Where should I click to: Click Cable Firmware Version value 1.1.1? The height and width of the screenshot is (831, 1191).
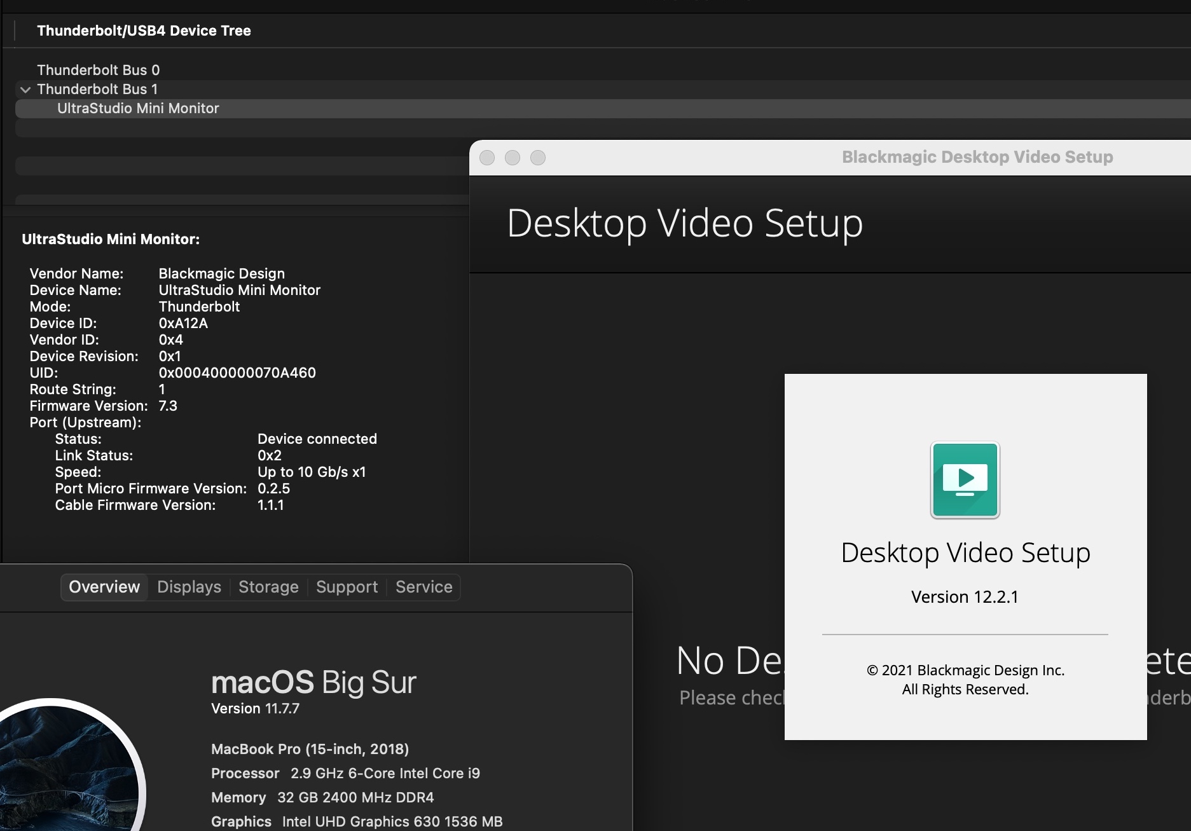[271, 505]
